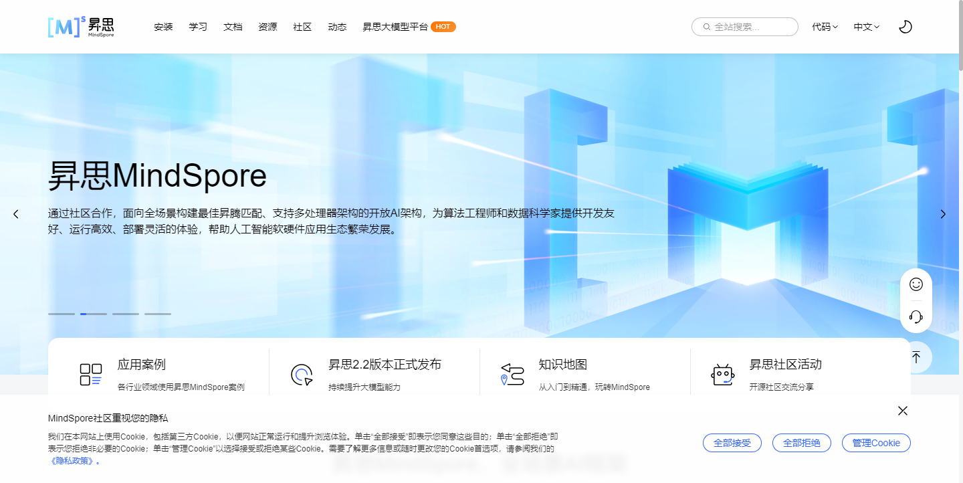
Task: Open the 动态 menu
Action: pyautogui.click(x=337, y=27)
